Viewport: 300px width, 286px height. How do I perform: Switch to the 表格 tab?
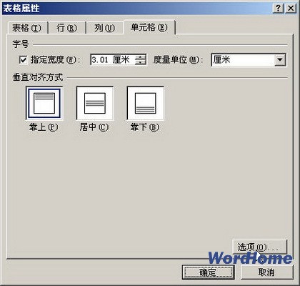tap(27, 28)
